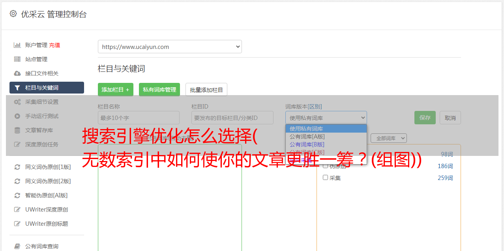Expand the 全部词库 filter dropdown

point(388,138)
